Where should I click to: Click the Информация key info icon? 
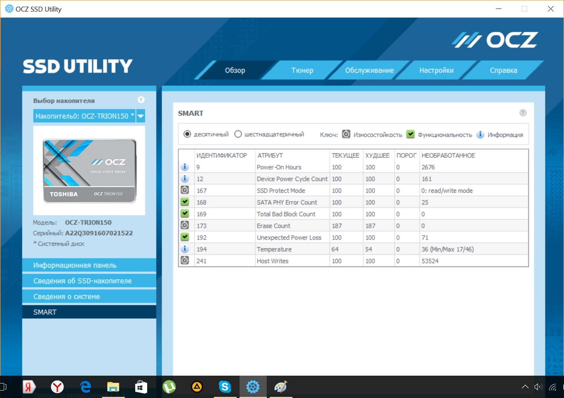(480, 134)
